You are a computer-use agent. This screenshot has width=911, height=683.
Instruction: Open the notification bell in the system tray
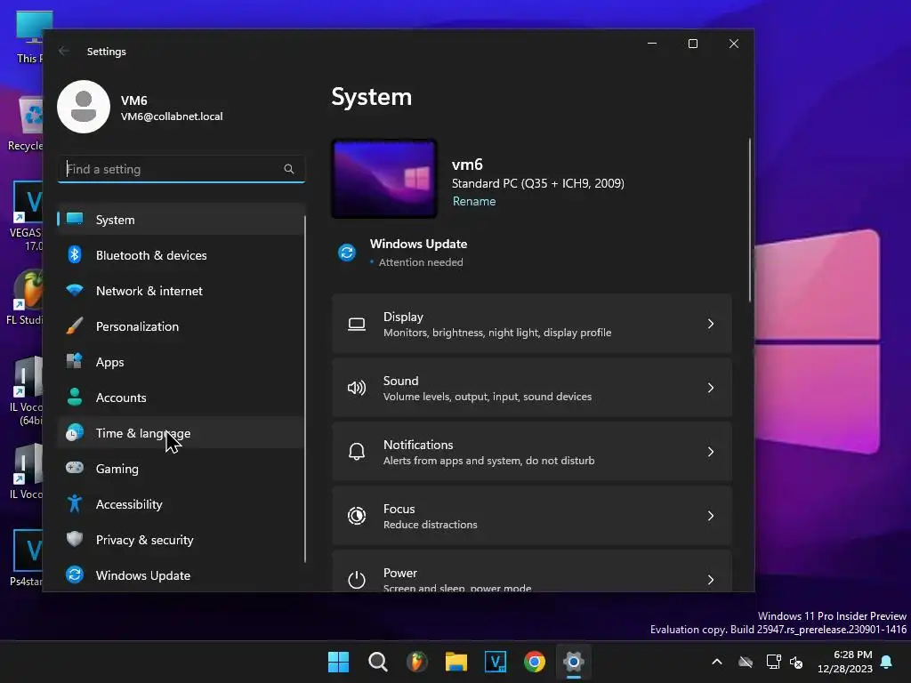[x=887, y=662]
